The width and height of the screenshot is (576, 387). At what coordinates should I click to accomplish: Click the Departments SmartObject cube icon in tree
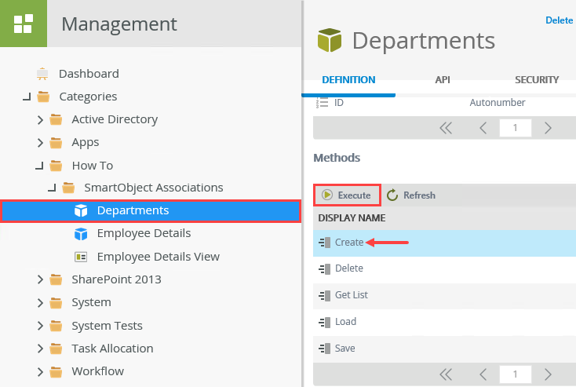(81, 211)
